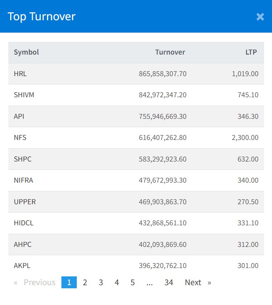
Task: Sort by the Turnover column header
Action: pyautogui.click(x=170, y=52)
